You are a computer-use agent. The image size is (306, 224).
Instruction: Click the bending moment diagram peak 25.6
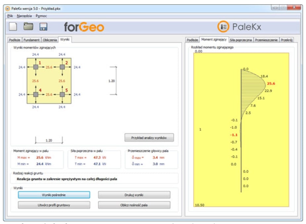tap(271, 84)
